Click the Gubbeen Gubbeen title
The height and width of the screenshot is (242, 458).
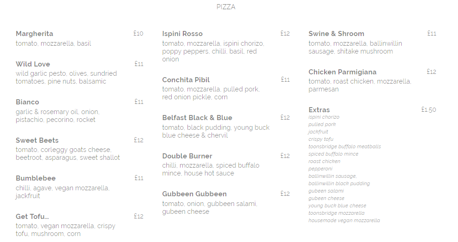click(194, 194)
